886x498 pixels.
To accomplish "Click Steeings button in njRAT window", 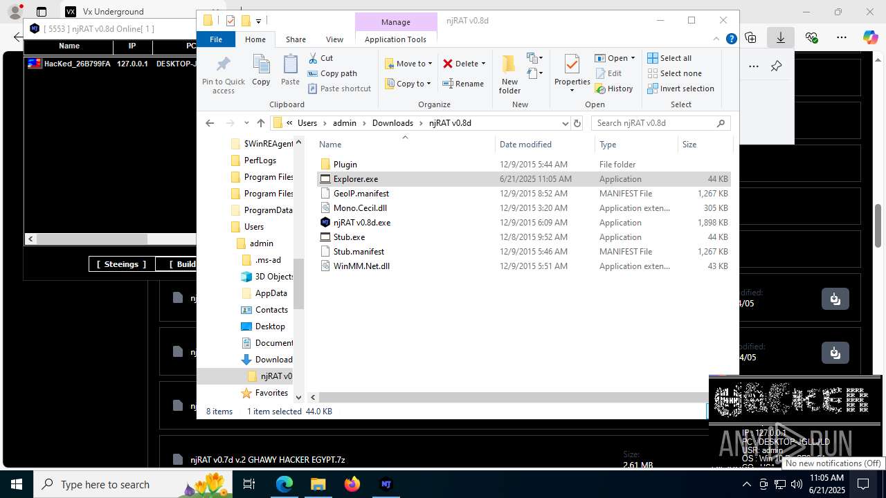I will (x=121, y=264).
